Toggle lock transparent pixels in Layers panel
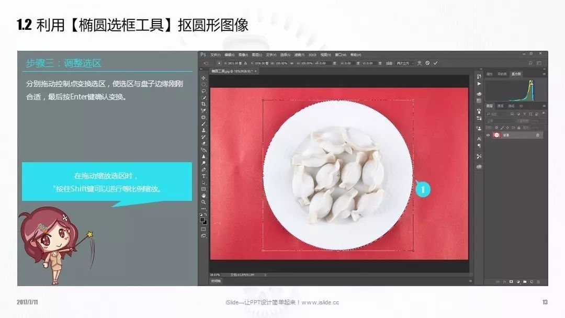Image resolution: width=565 pixels, height=318 pixels. 496,128
